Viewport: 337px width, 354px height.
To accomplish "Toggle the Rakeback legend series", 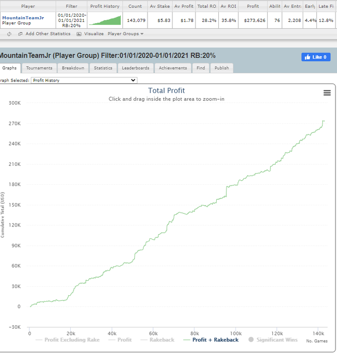I will click(x=158, y=340).
